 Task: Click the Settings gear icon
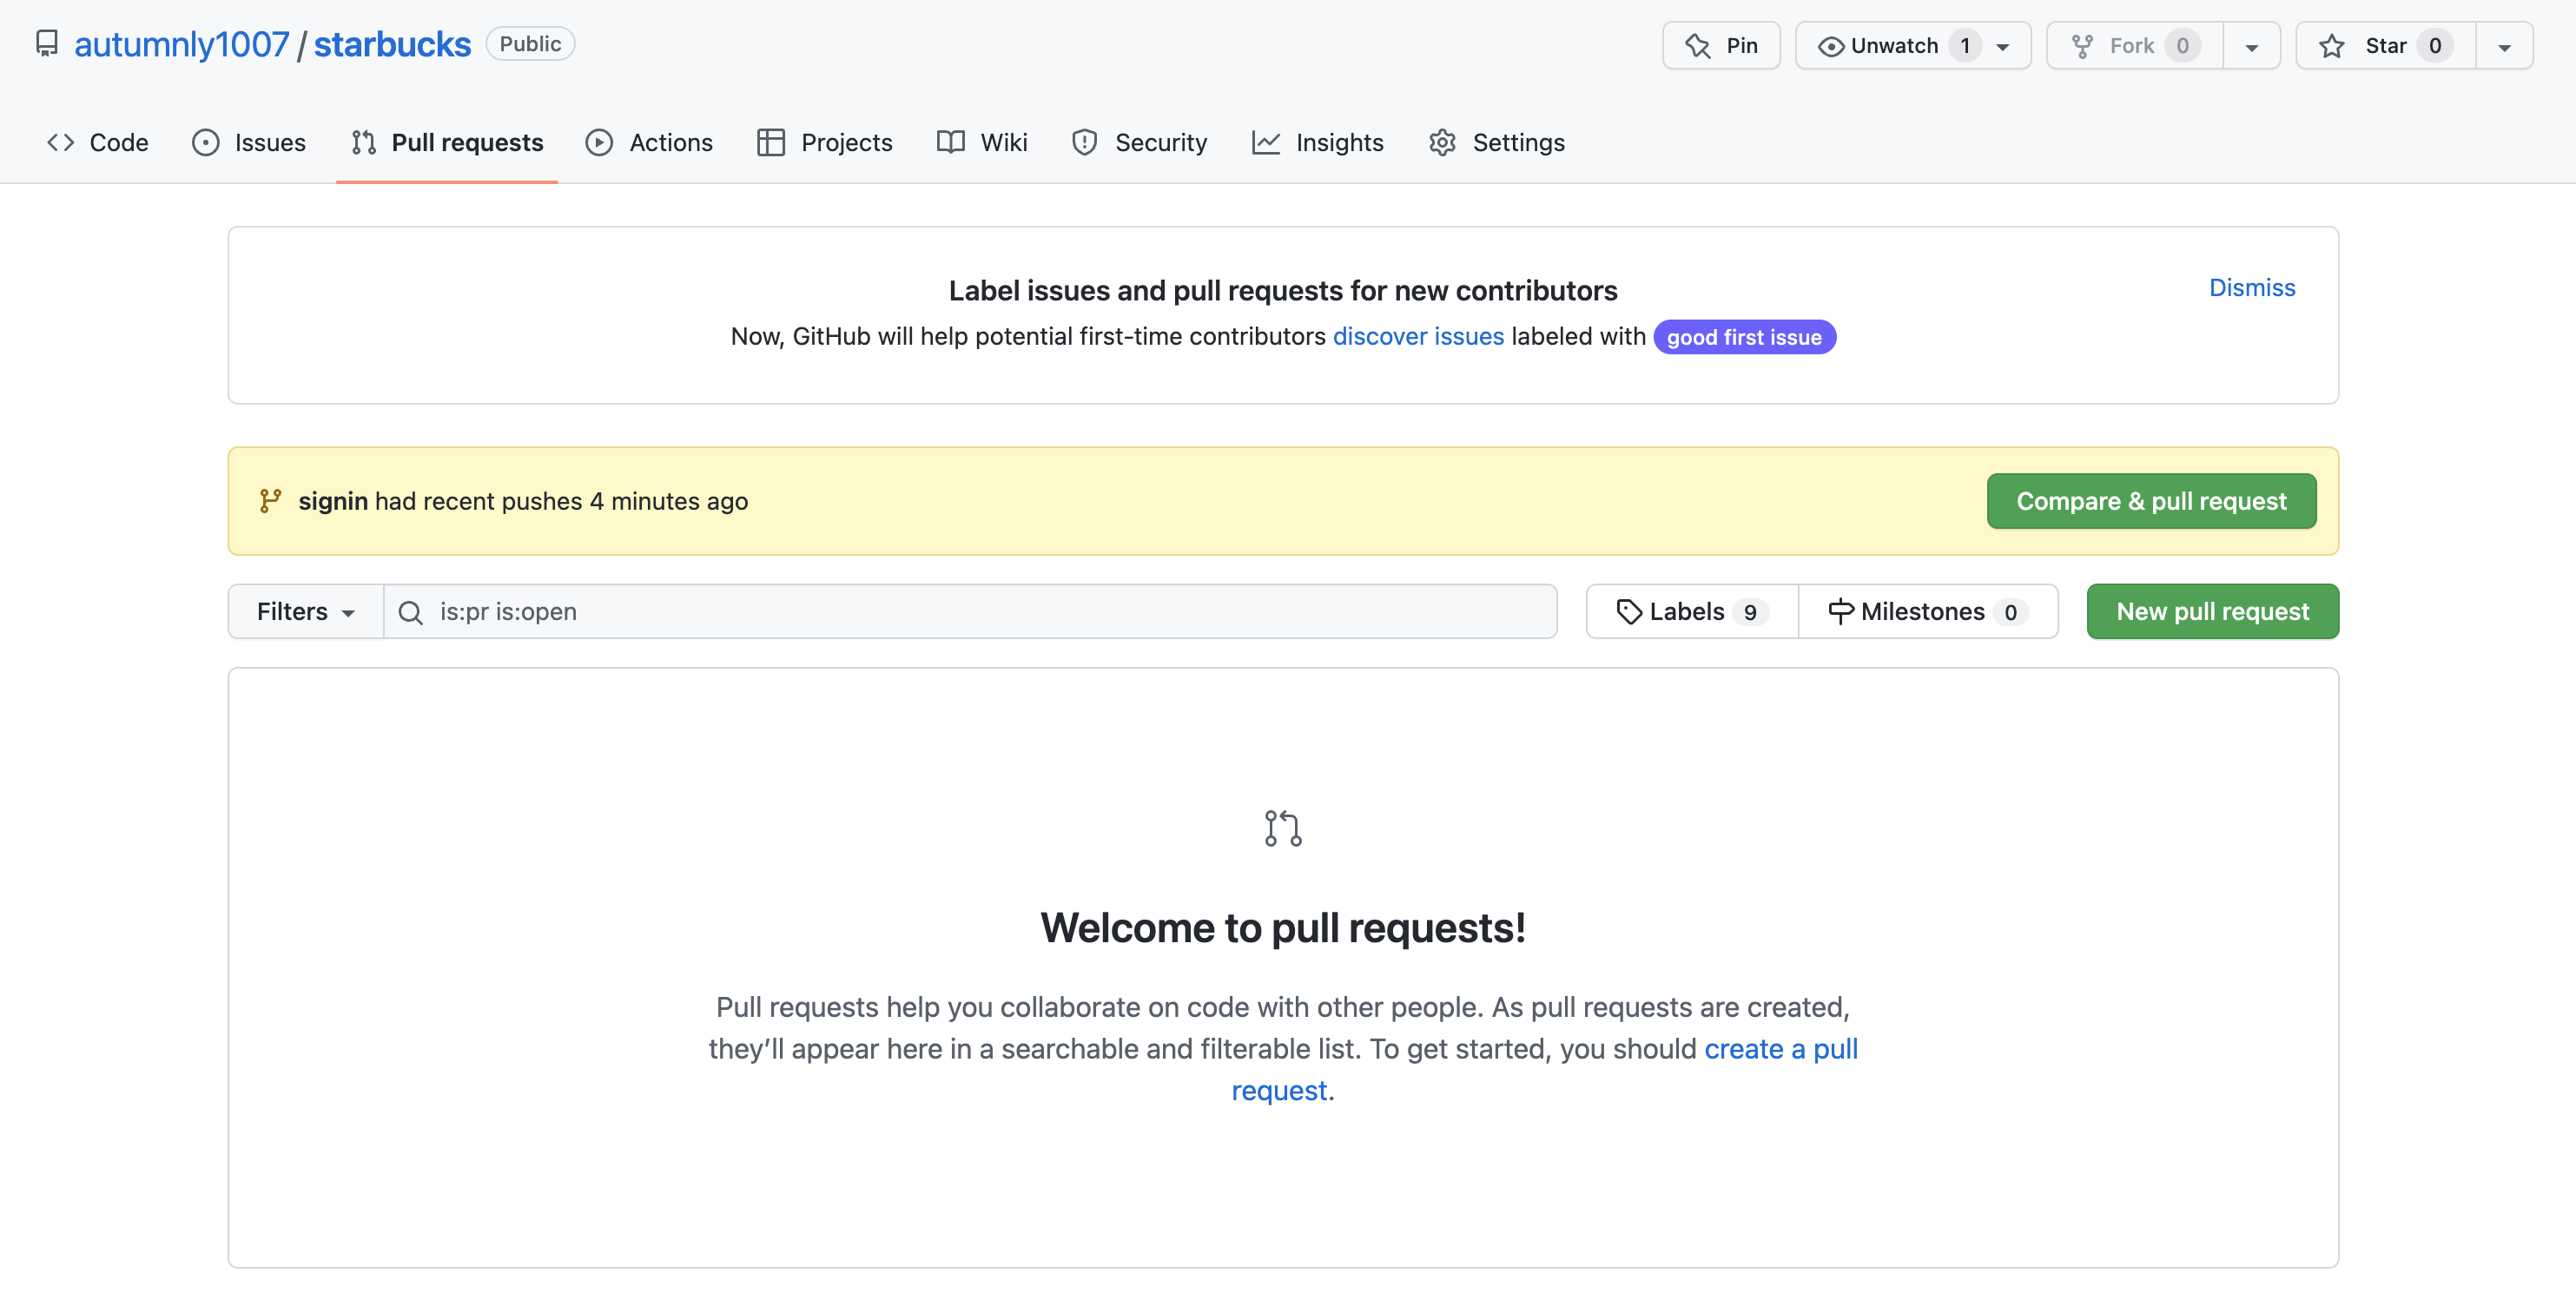click(x=1442, y=143)
